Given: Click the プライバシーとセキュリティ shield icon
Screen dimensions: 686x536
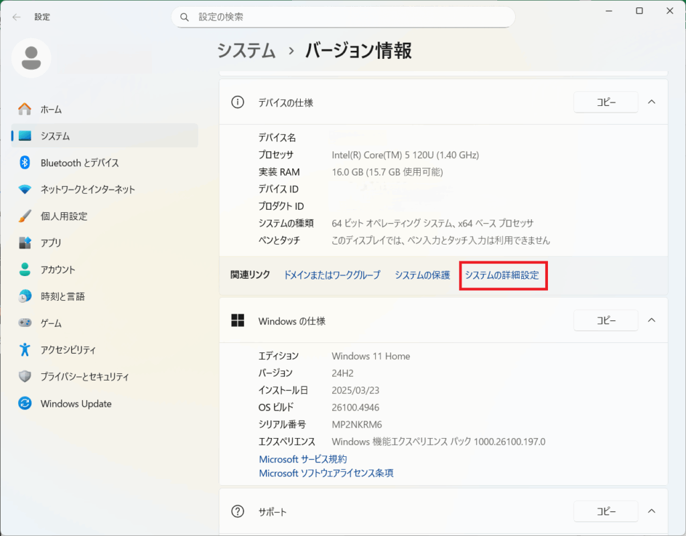Looking at the screenshot, I should coord(25,377).
